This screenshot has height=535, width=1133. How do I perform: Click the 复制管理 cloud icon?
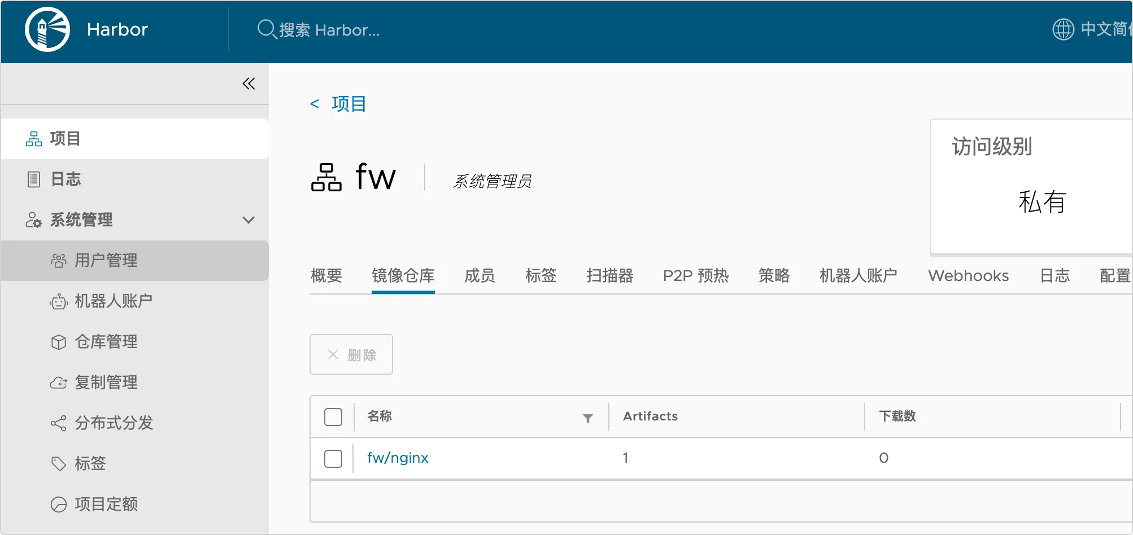click(x=59, y=383)
